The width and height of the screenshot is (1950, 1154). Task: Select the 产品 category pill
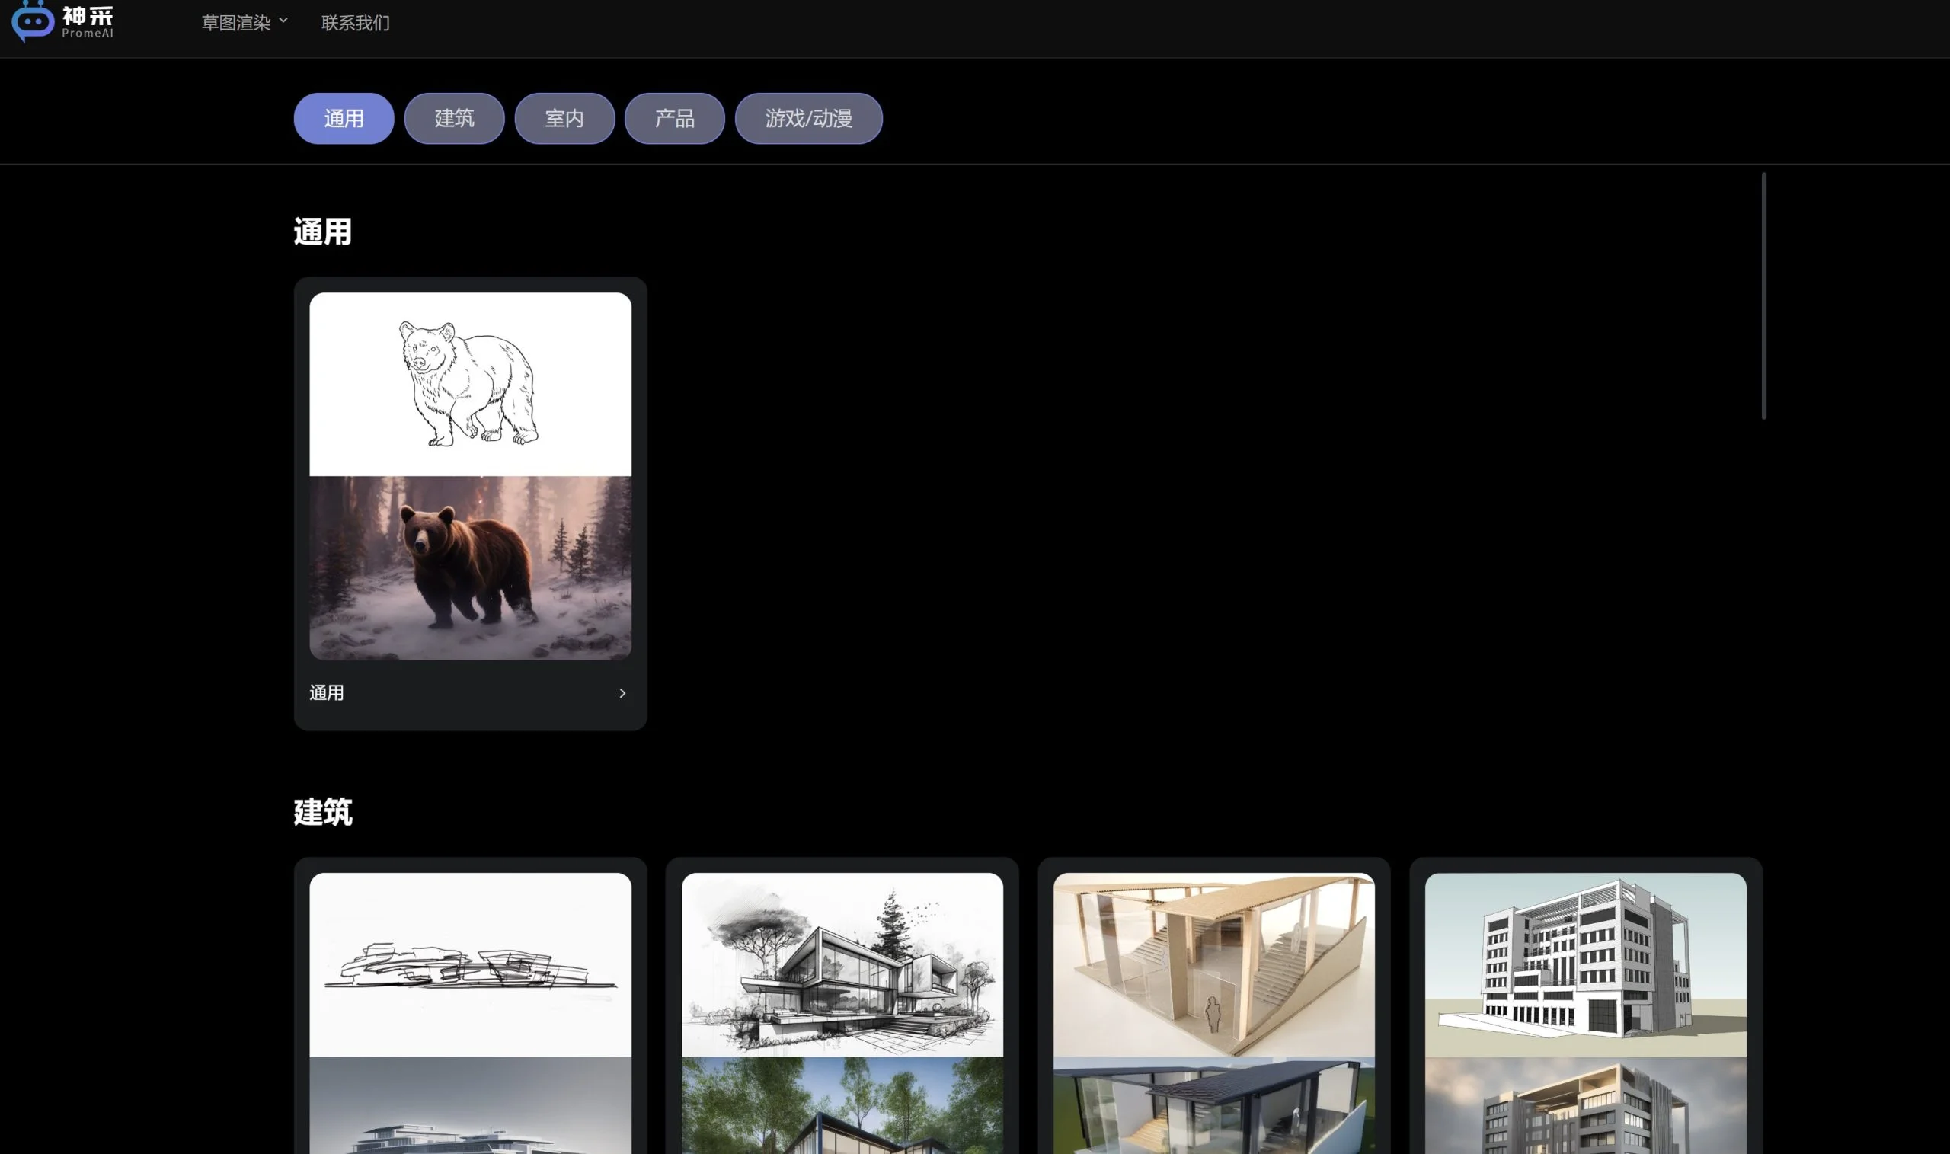[674, 118]
